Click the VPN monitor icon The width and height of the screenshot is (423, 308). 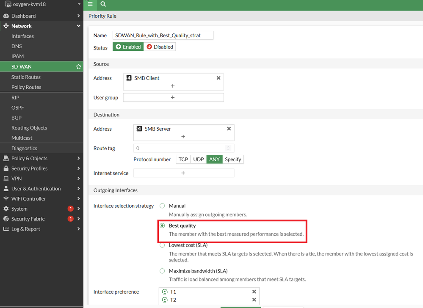(x=6, y=179)
